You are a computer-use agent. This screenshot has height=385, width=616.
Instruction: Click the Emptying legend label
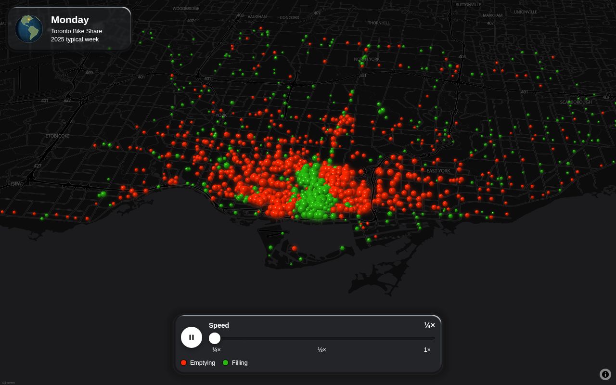203,363
